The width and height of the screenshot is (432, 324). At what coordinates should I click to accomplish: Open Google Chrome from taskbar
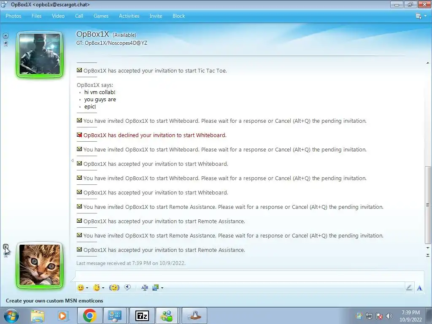(89, 316)
